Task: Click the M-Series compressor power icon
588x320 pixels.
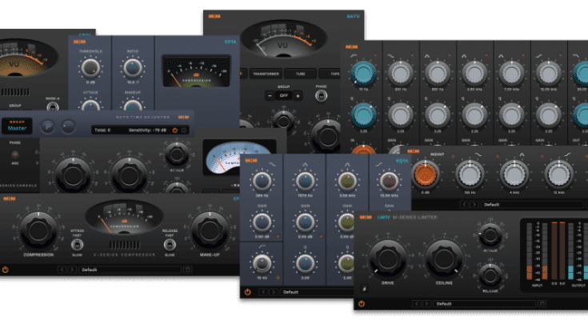Action: click(6, 270)
